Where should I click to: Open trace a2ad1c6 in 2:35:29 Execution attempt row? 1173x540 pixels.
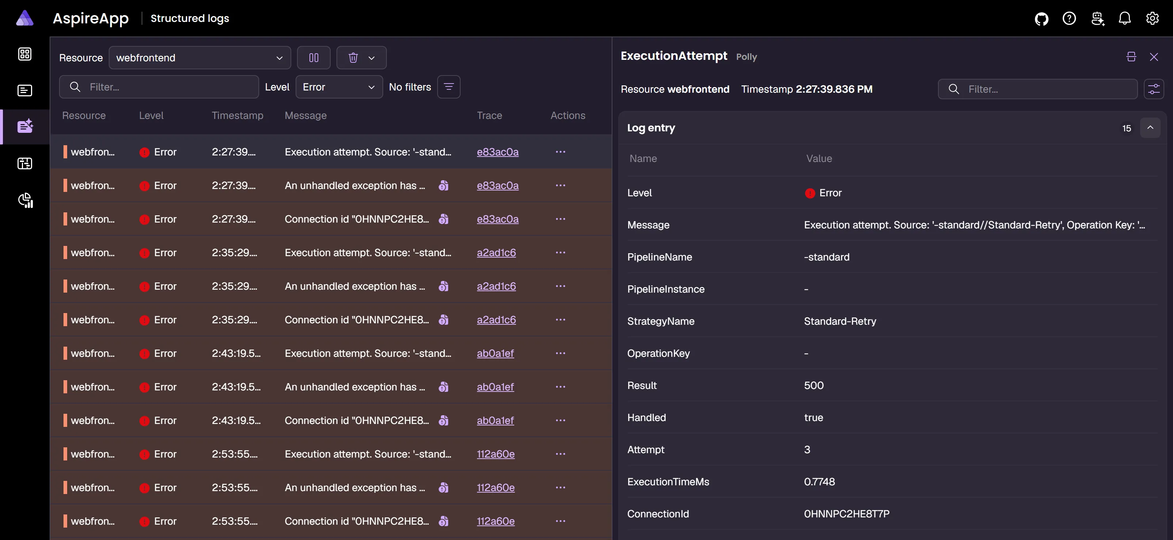pyautogui.click(x=496, y=253)
